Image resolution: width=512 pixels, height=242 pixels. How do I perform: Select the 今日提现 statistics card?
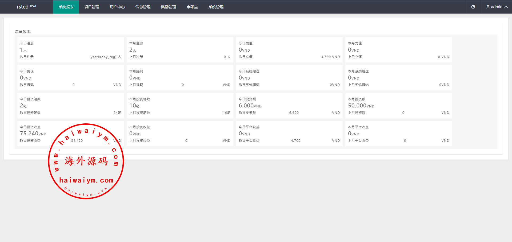70,78
